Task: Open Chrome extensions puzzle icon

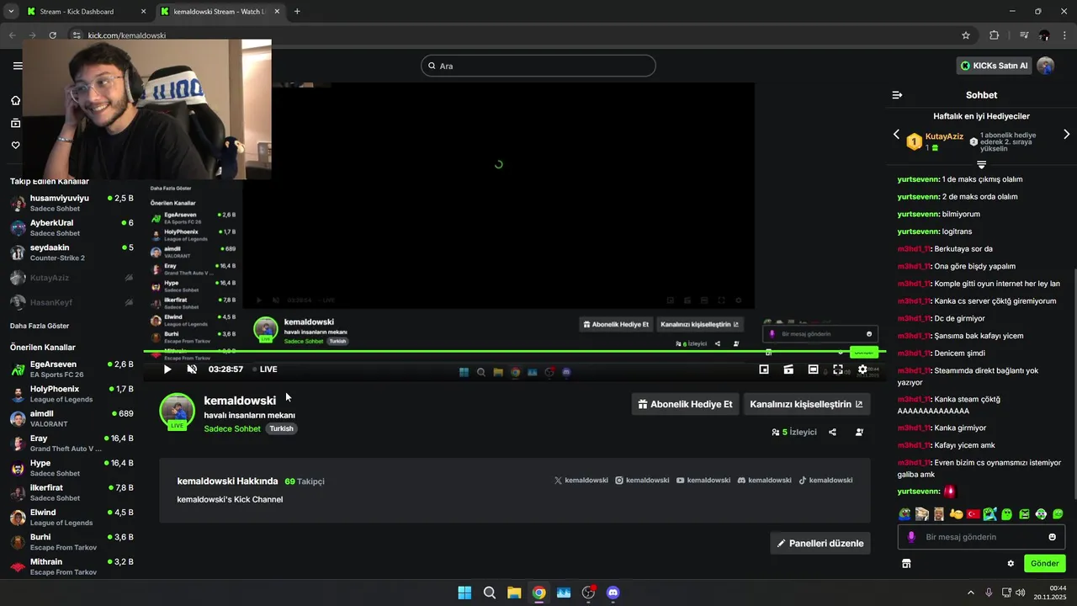Action: coord(994,35)
